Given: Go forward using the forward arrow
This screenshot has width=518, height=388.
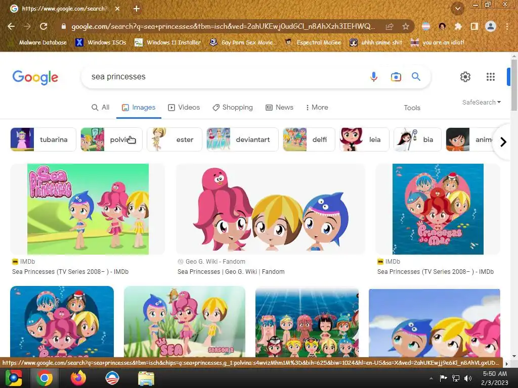Looking at the screenshot, I should coord(27,26).
